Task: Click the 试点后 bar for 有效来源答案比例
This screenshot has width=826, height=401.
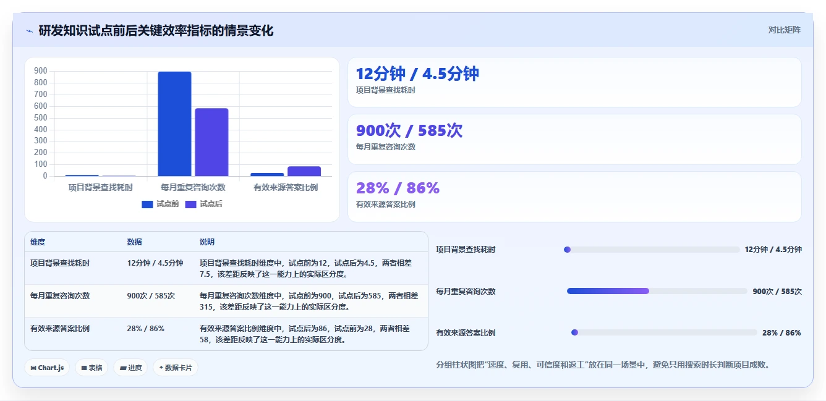Action: tap(304, 172)
